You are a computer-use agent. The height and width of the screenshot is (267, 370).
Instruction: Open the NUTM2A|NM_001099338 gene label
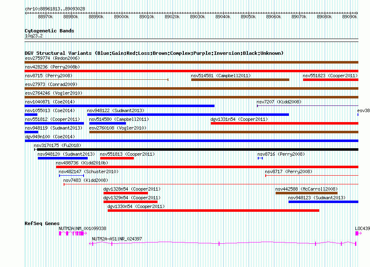coord(82,228)
